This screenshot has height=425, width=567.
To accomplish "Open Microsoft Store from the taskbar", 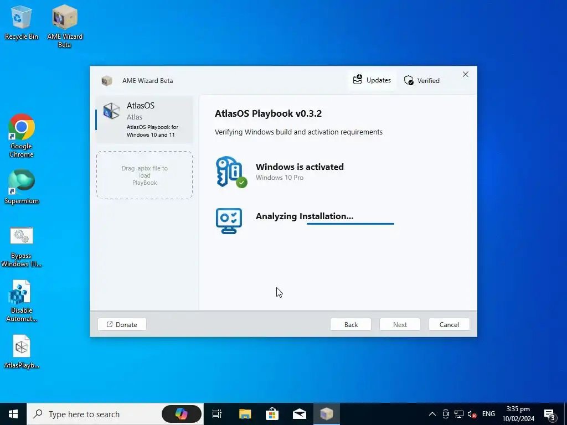I will [x=272, y=414].
